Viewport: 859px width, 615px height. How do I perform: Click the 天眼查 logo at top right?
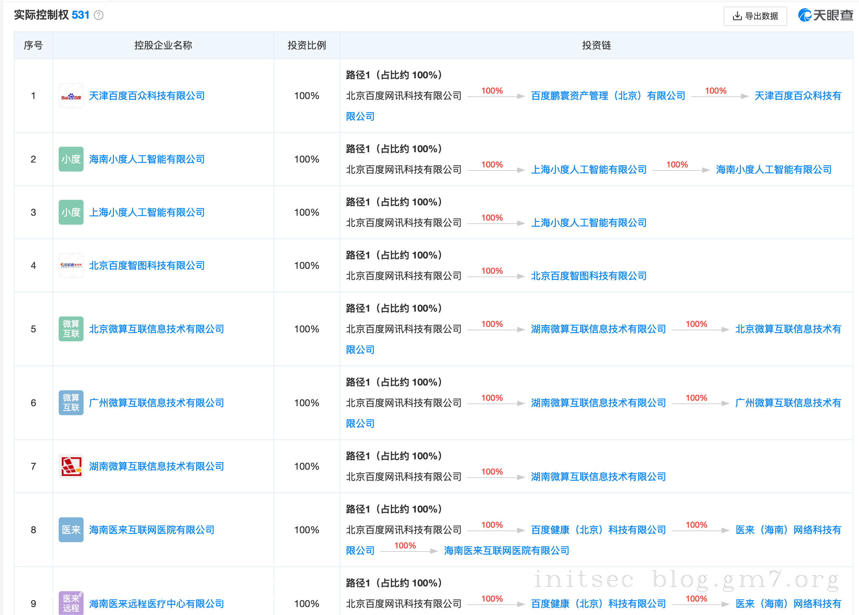826,15
